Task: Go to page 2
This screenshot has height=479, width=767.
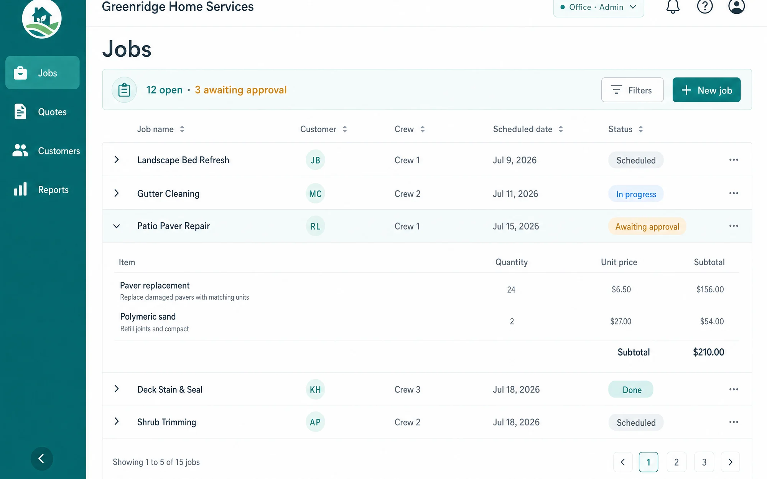Action: tap(676, 462)
